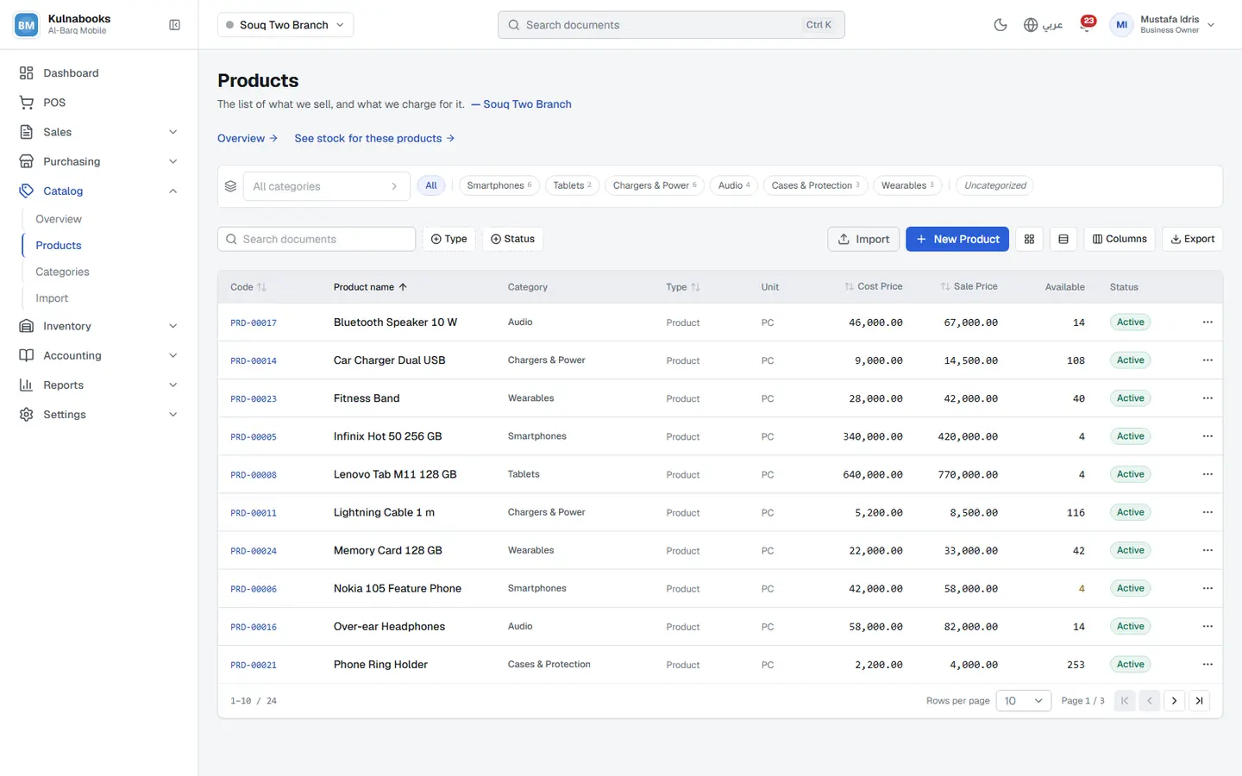Click the New Product button
This screenshot has height=776, width=1242.
(x=957, y=240)
